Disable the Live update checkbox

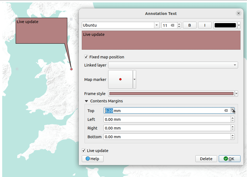[x=84, y=151]
